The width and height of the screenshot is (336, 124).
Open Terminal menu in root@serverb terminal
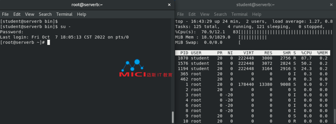click(x=64, y=14)
